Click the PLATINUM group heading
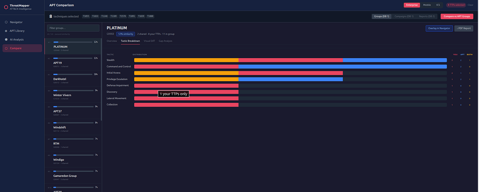The image size is (483, 192). coord(117,28)
